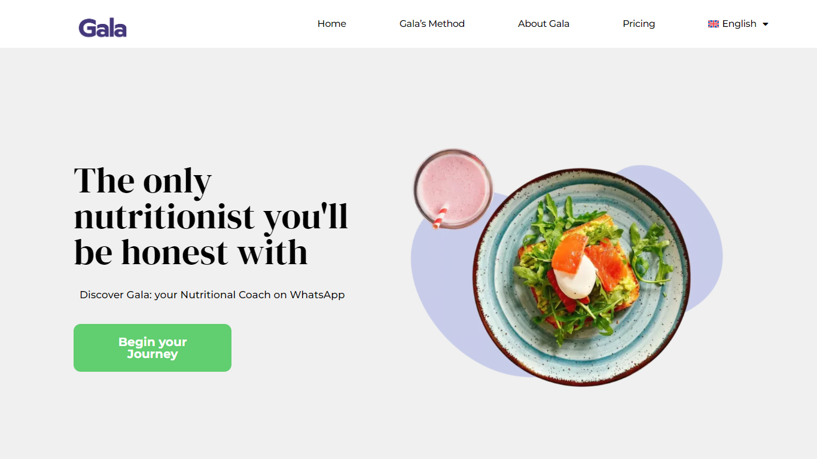Open the Home page link
This screenshot has height=459, width=817.
point(332,24)
